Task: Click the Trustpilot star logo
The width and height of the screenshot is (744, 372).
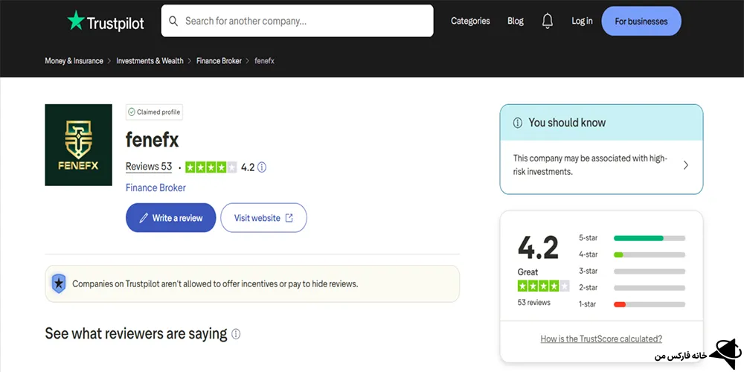Action: (x=76, y=21)
